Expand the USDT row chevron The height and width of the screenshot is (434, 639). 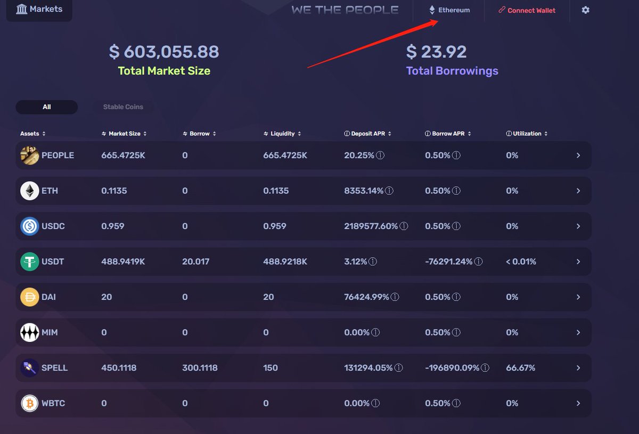tap(578, 261)
